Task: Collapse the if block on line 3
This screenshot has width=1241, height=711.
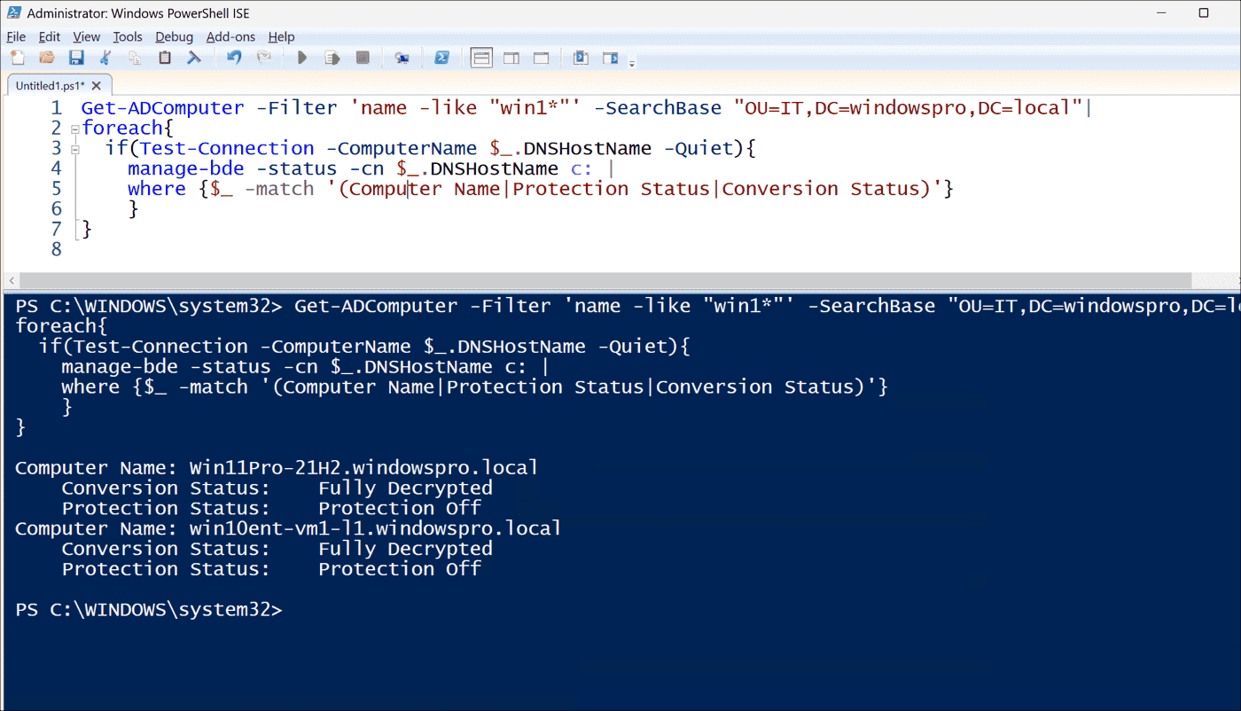Action: (74, 148)
